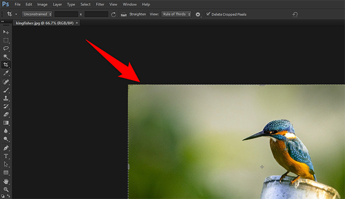This screenshot has width=345, height=199.
Task: Select the Dodge tool
Action: tap(6, 139)
